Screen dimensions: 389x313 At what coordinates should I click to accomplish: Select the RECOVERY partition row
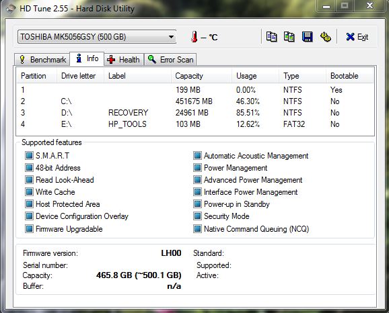(x=195, y=113)
